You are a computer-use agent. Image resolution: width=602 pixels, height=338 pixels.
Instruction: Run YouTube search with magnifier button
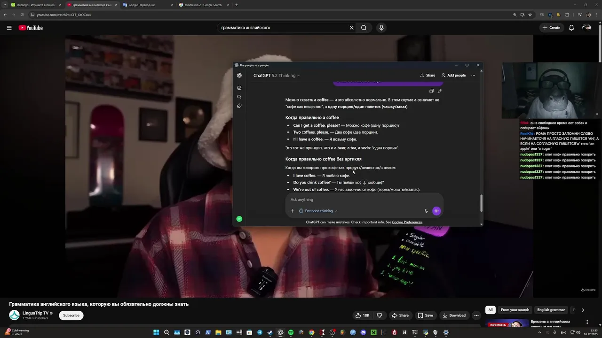[364, 28]
